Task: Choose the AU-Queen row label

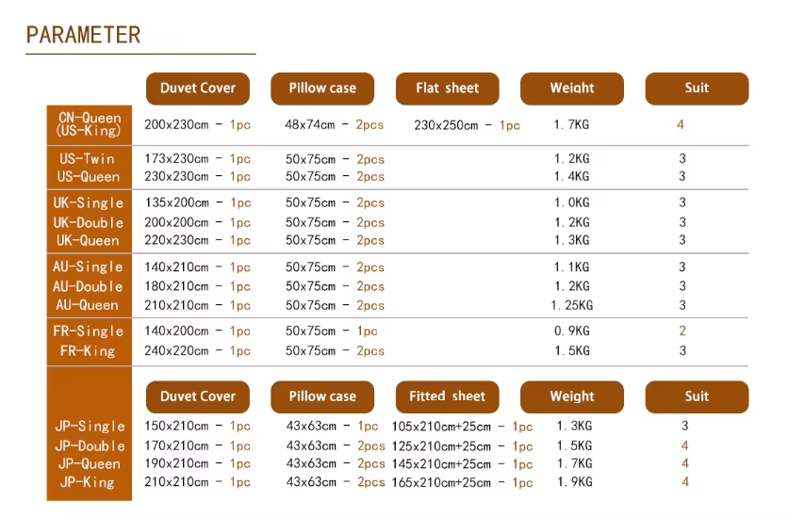Action: (x=87, y=305)
